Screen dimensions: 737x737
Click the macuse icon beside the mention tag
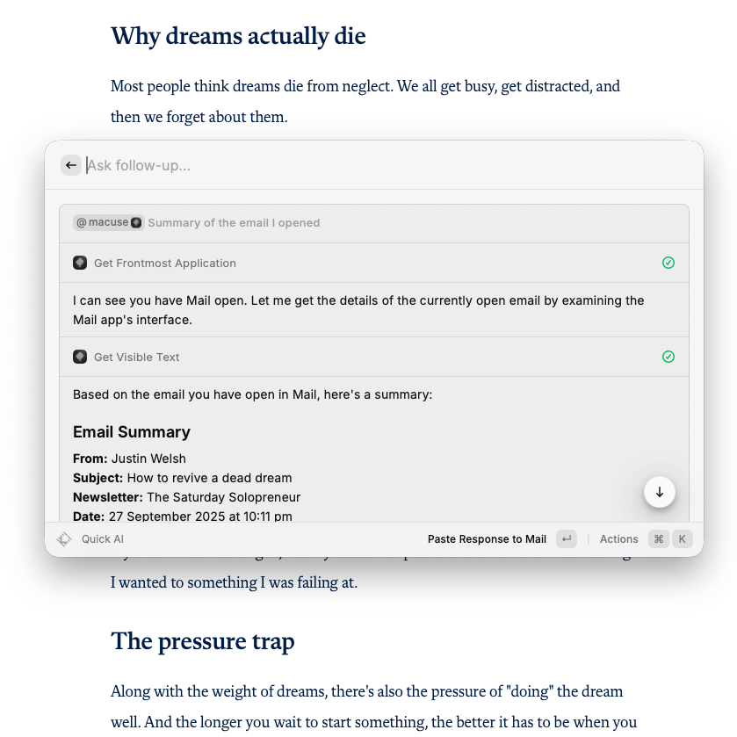[x=136, y=223]
